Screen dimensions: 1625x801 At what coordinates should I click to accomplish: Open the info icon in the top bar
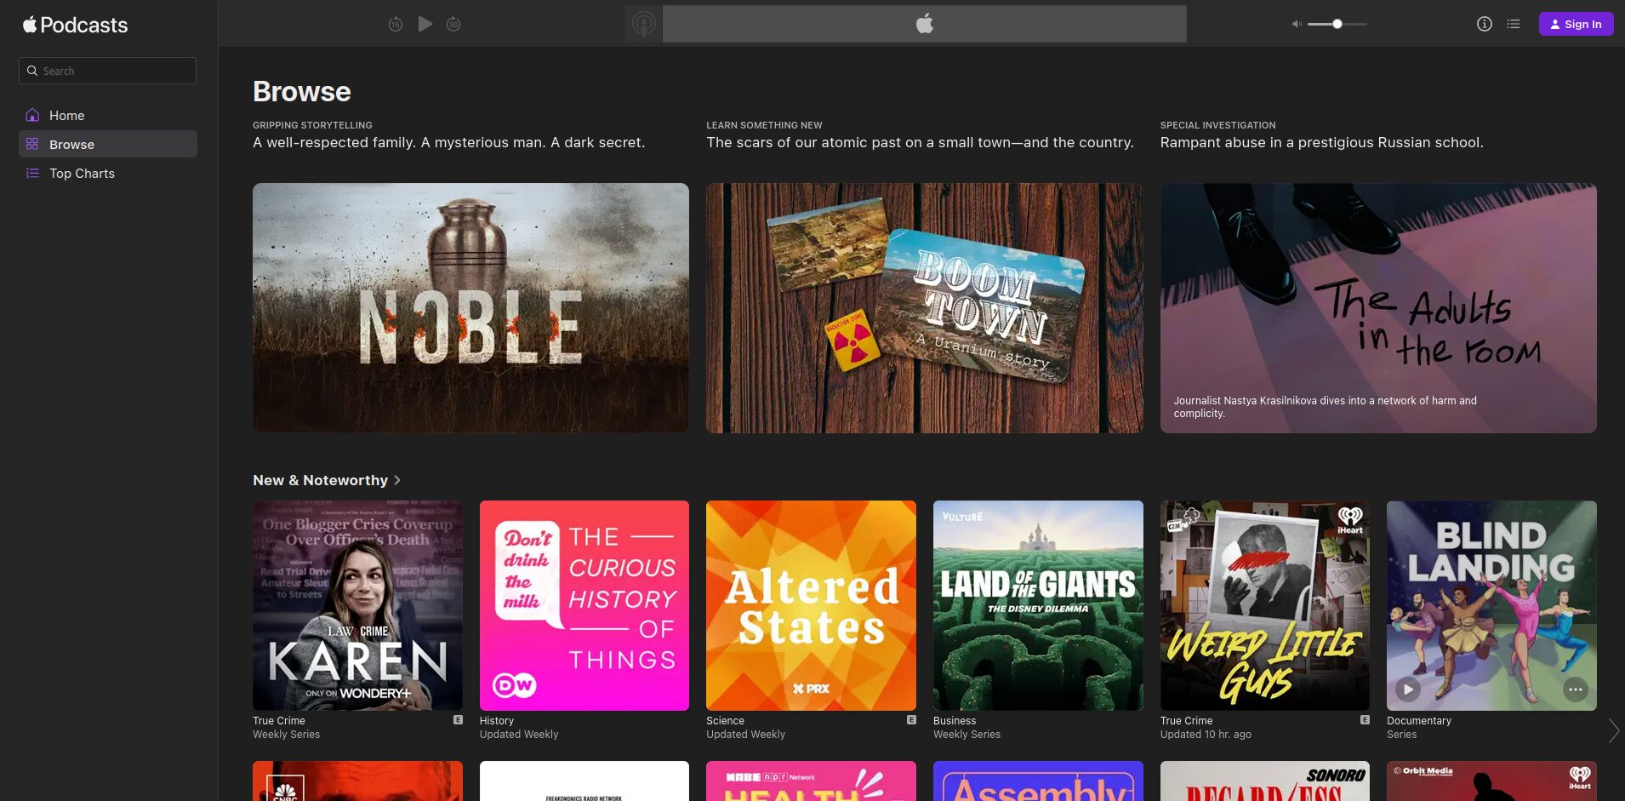pyautogui.click(x=1484, y=24)
